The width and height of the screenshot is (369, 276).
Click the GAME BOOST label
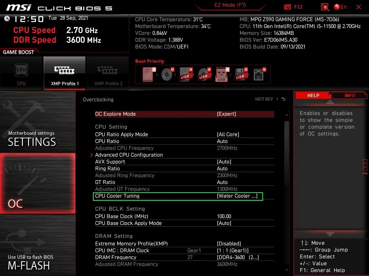(18, 52)
